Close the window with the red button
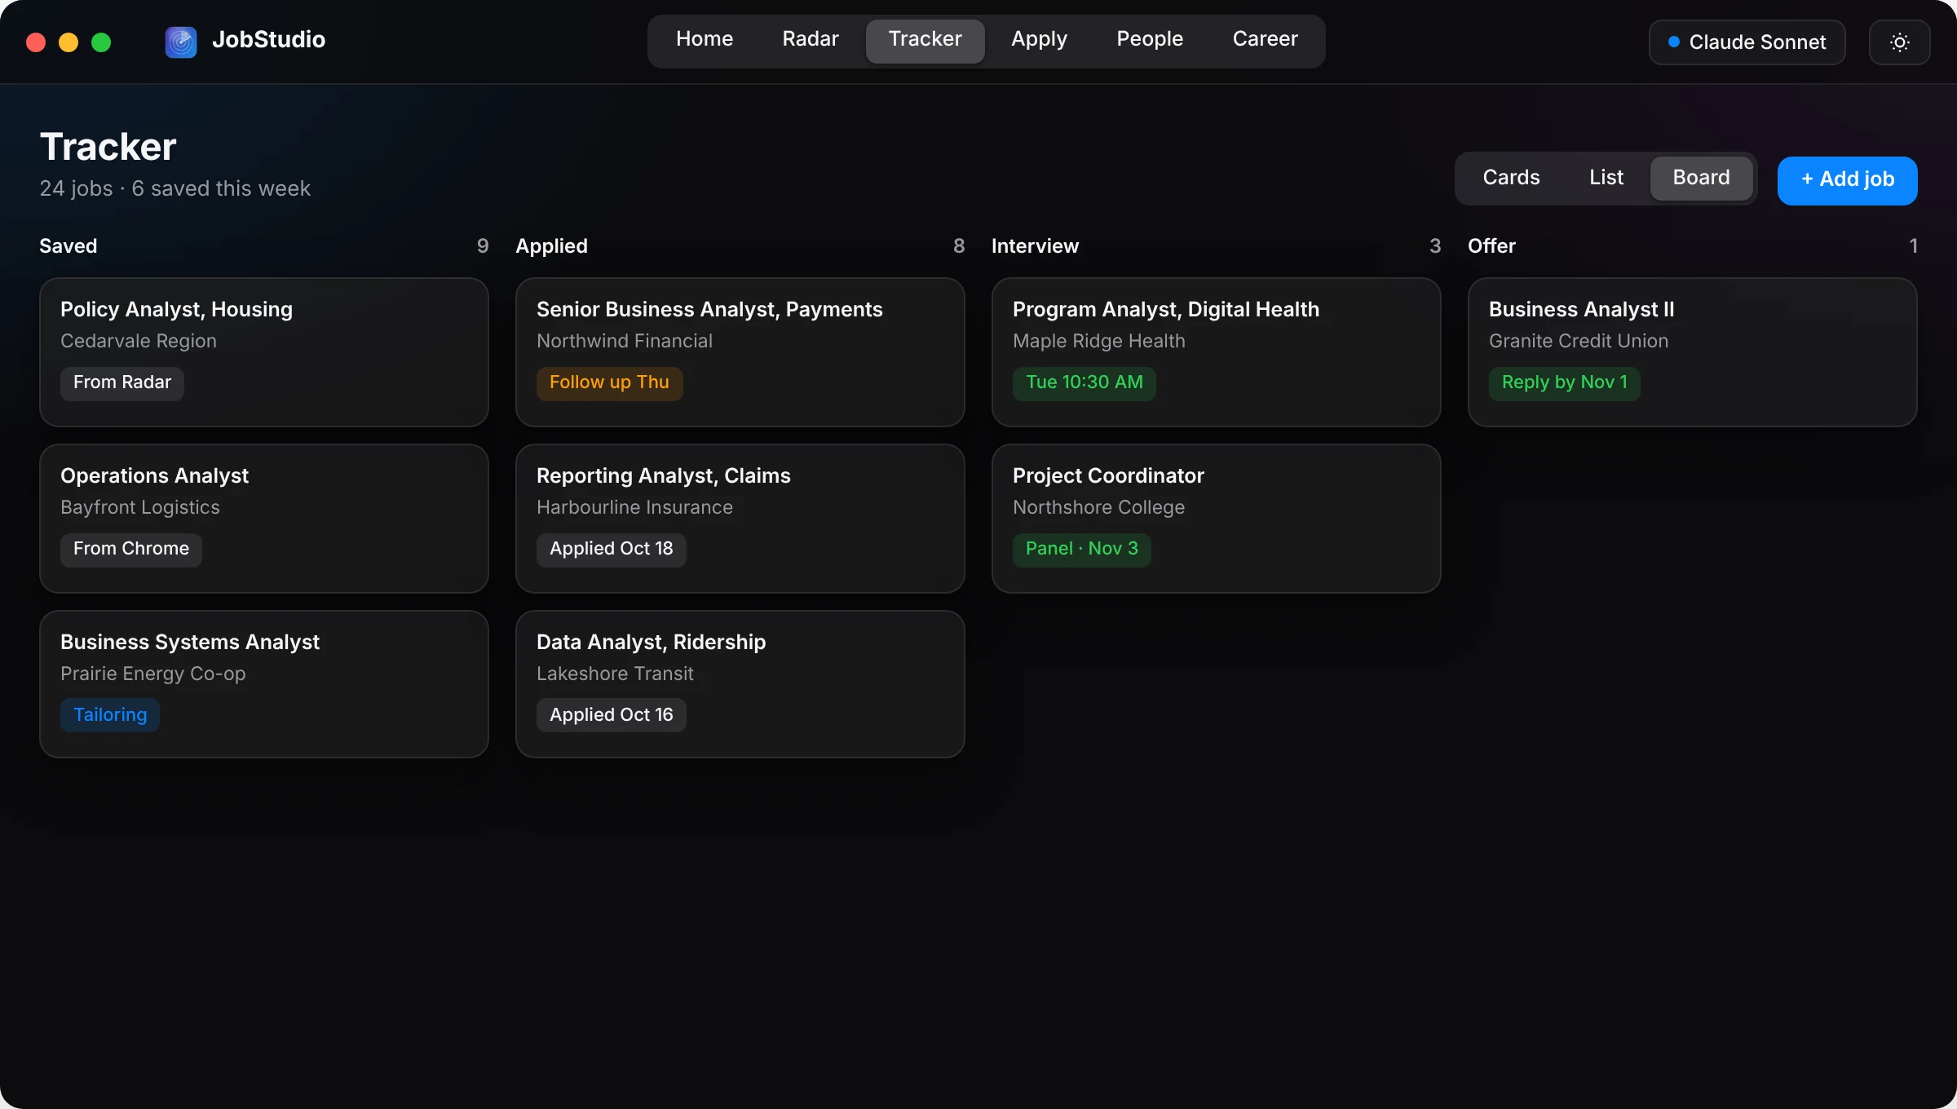Image resolution: width=1957 pixels, height=1109 pixels. (36, 42)
